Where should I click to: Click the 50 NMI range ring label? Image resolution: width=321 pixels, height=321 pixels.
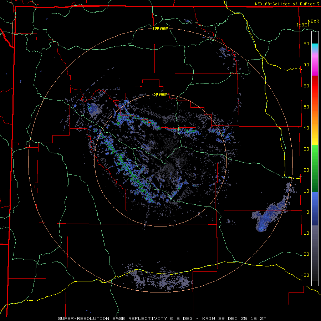[x=160, y=95]
